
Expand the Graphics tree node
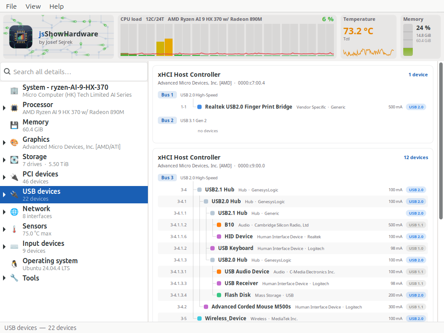pyautogui.click(x=4, y=142)
